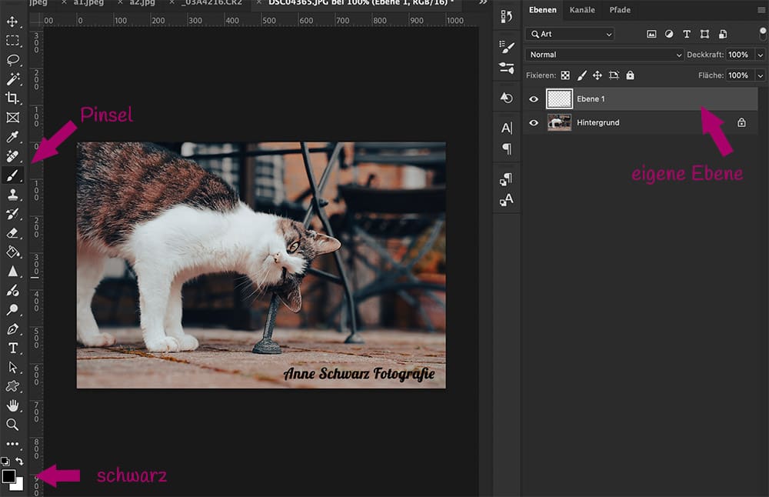
Task: Select the Eyedropper tool
Action: pyautogui.click(x=14, y=137)
